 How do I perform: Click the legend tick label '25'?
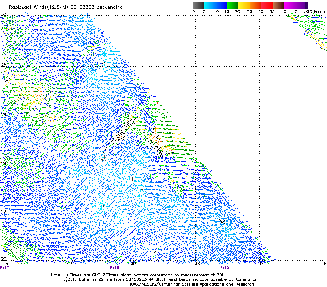[x=249, y=12]
